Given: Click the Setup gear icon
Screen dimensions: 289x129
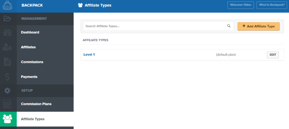Looking at the screenshot, I should pyautogui.click(x=7, y=91).
